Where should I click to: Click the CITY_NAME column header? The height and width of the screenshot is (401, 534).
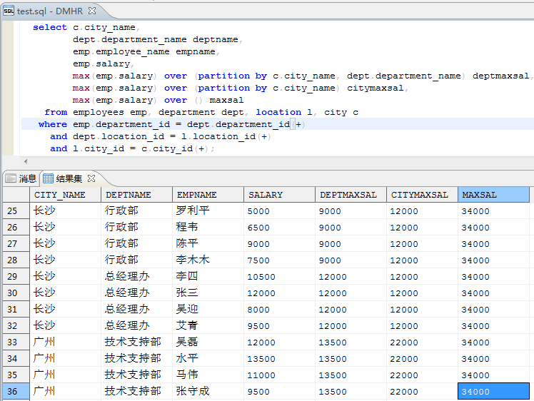(x=65, y=195)
